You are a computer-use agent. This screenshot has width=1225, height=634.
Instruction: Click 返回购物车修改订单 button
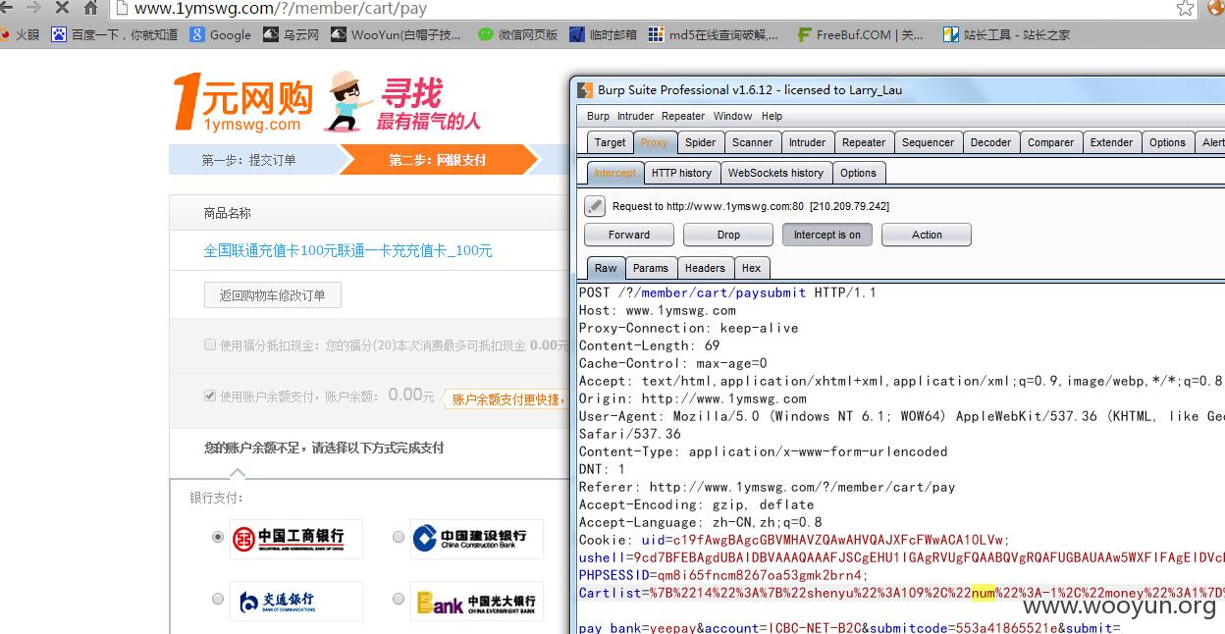[272, 295]
